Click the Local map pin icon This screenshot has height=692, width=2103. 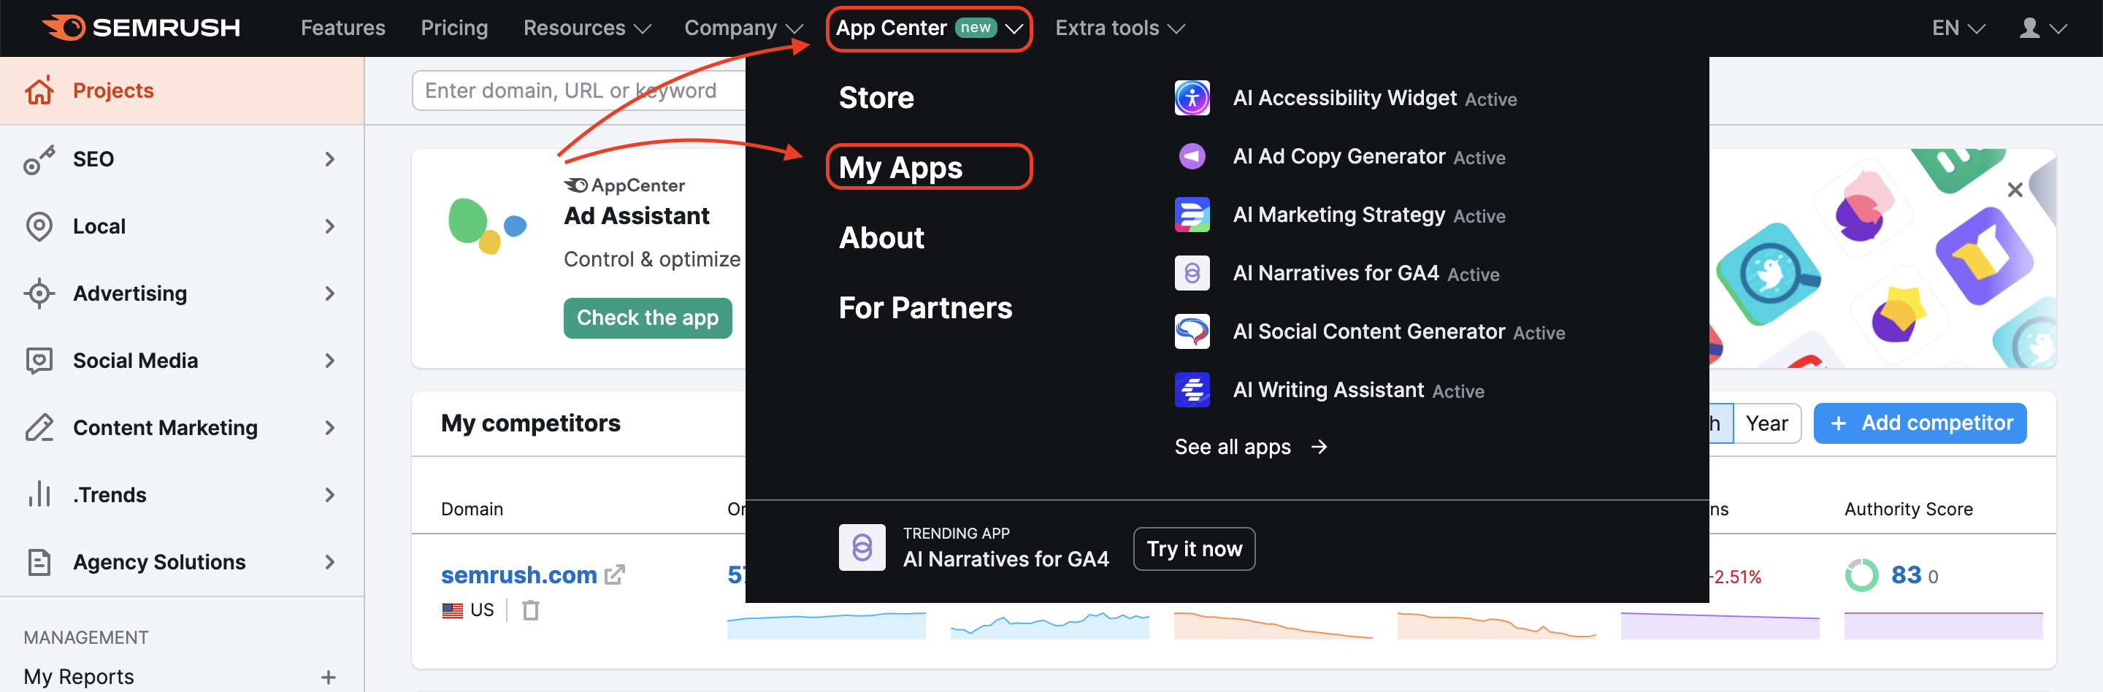point(39,226)
